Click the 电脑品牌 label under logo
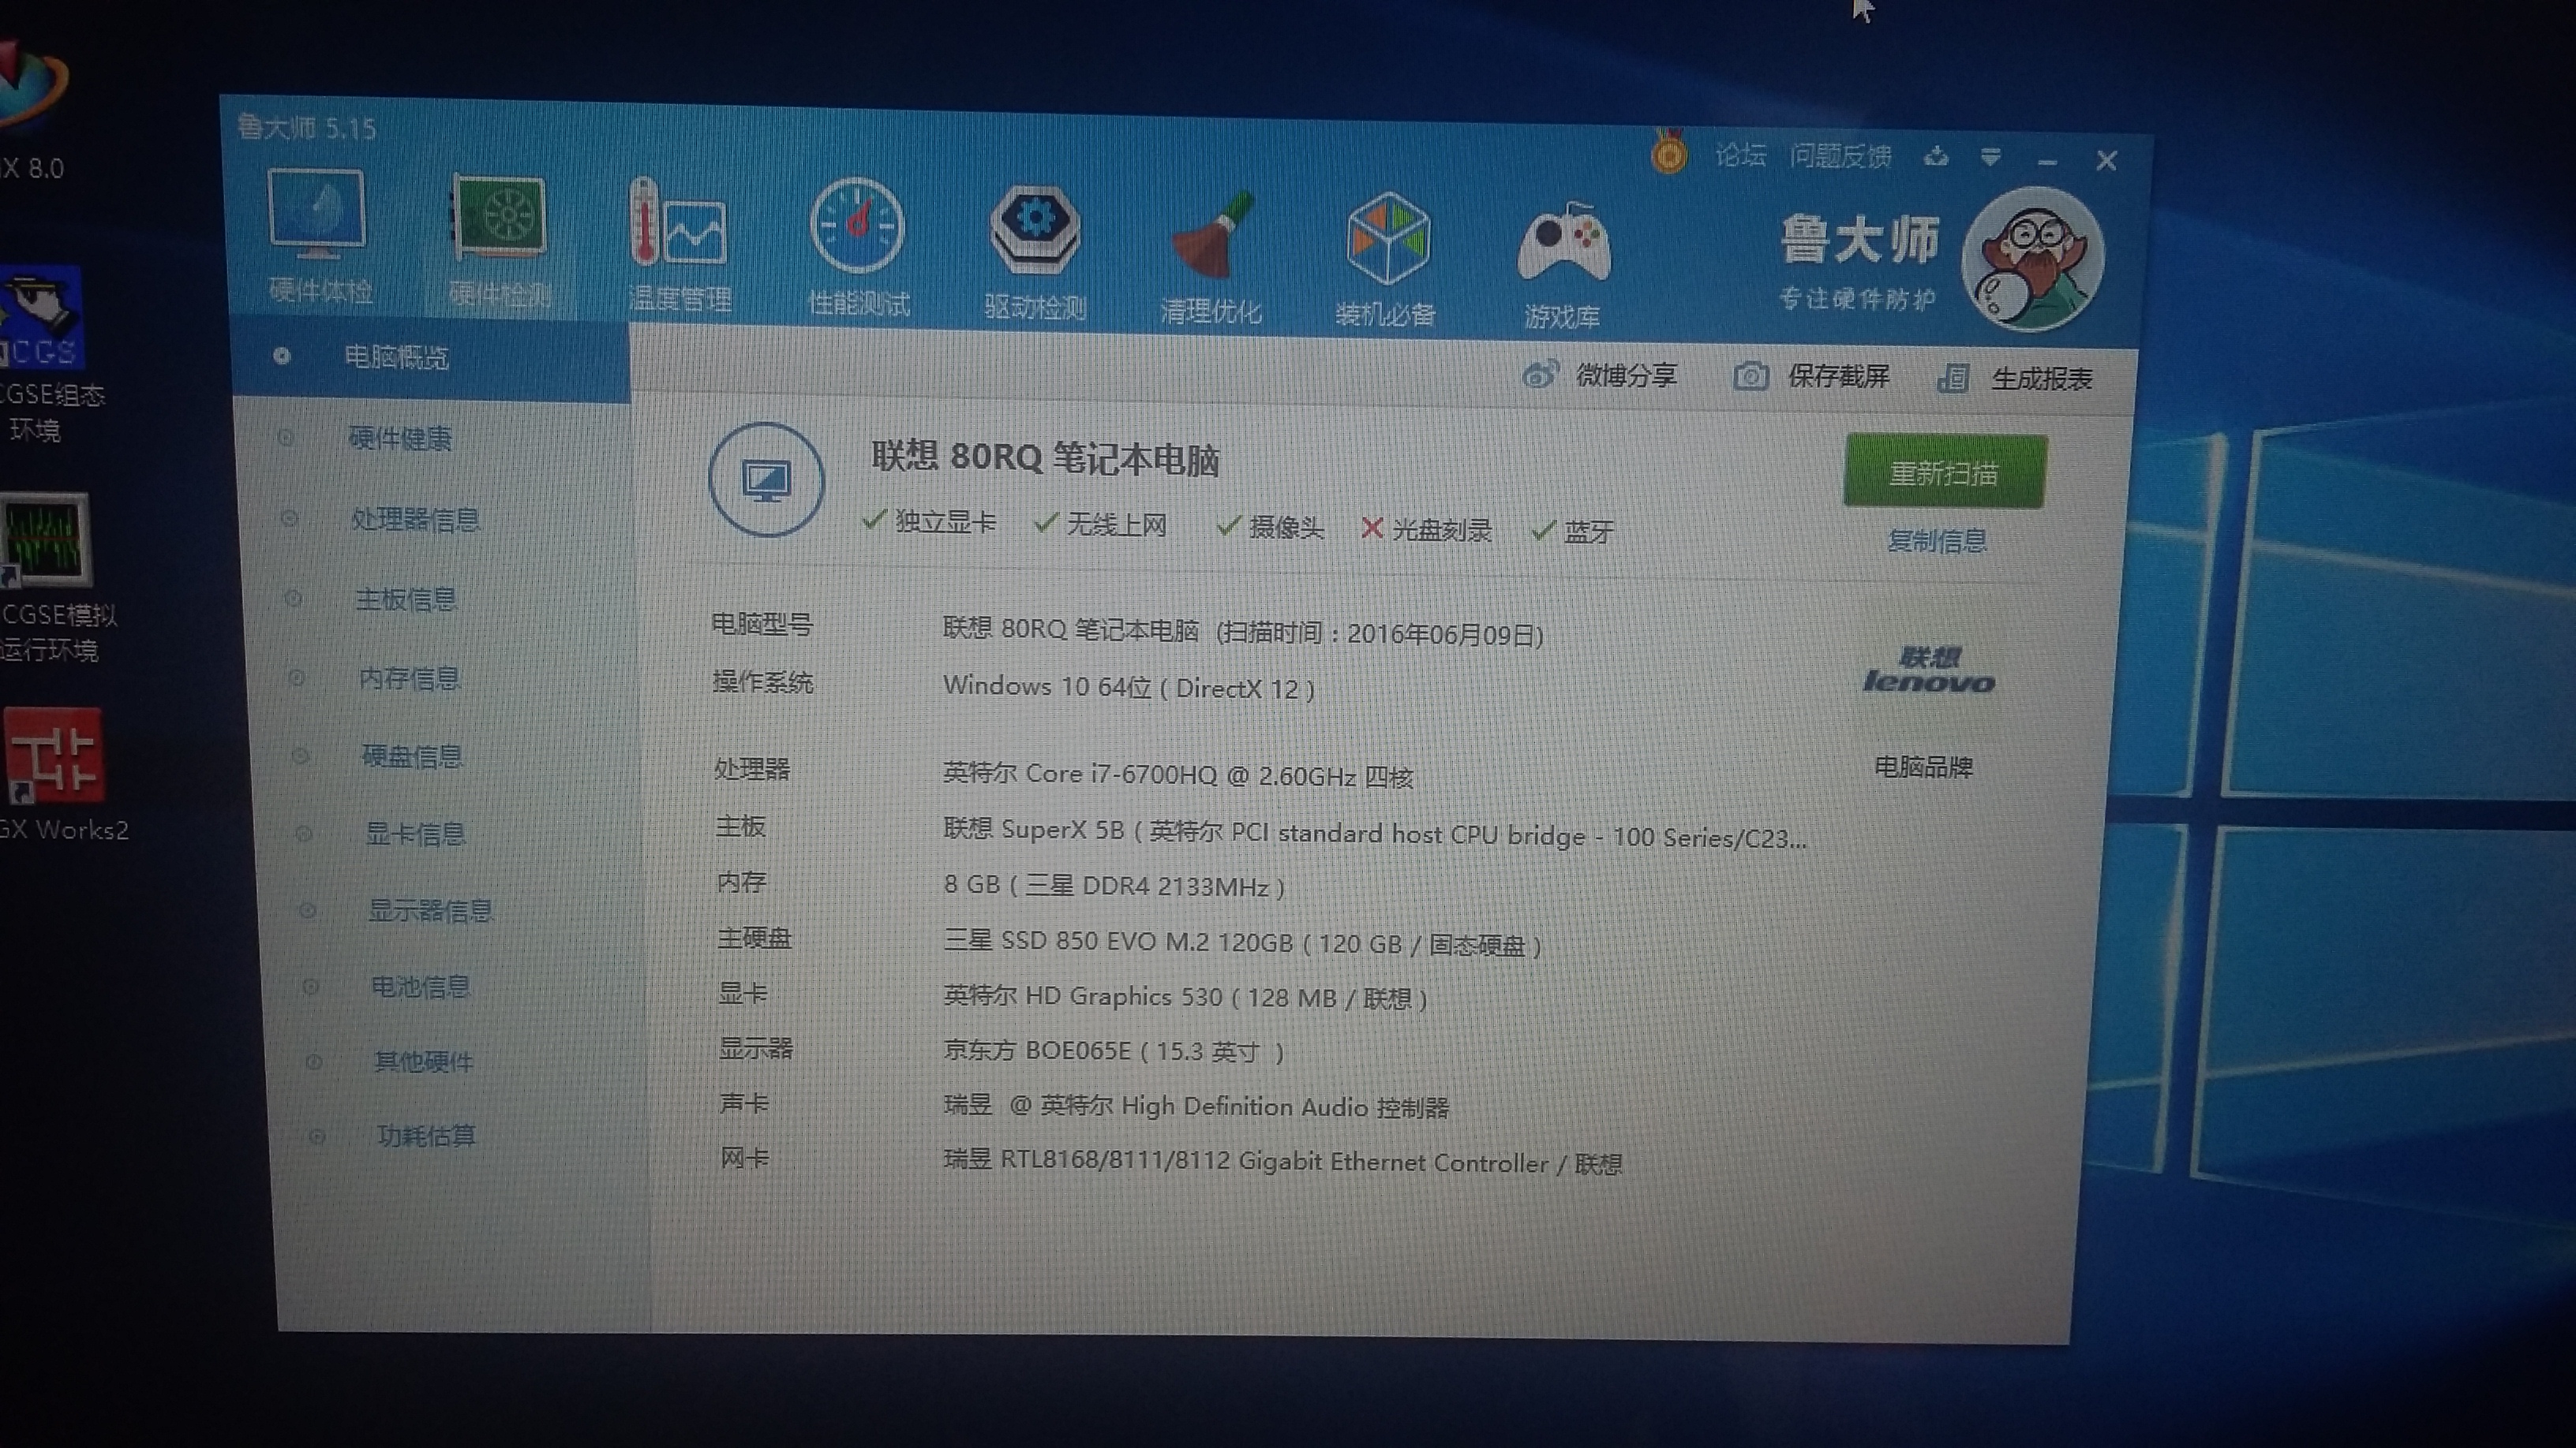This screenshot has width=2576, height=1448. [x=1923, y=767]
